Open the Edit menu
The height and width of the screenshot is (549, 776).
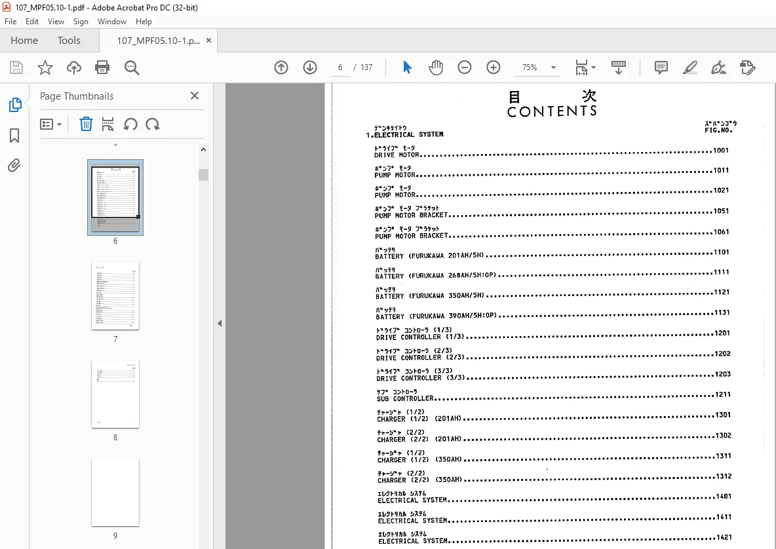point(31,22)
